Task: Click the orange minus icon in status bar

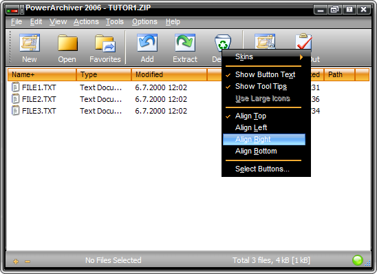Action: (x=28, y=262)
